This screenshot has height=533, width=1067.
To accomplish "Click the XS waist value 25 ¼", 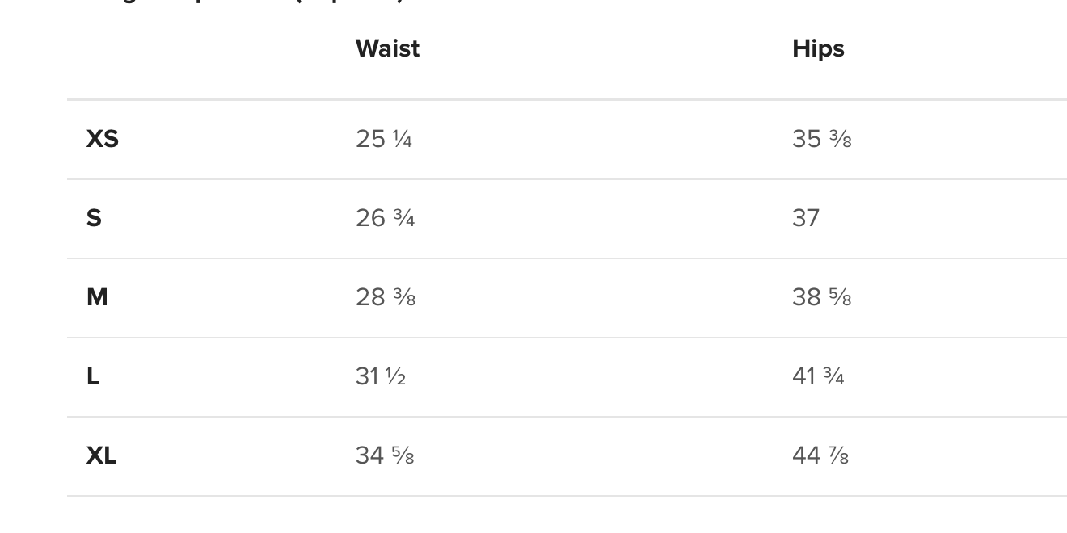I will pos(384,139).
